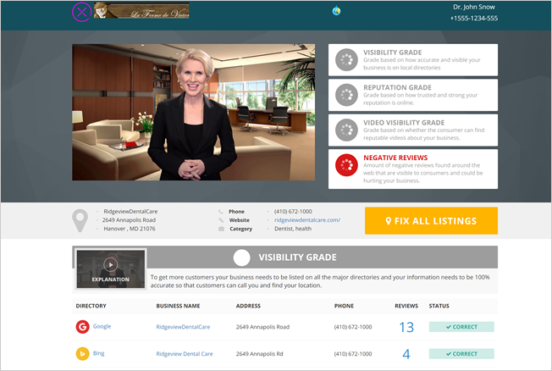This screenshot has height=371, width=552.
Task: Click the gray map pin location icon
Action: pos(80,220)
